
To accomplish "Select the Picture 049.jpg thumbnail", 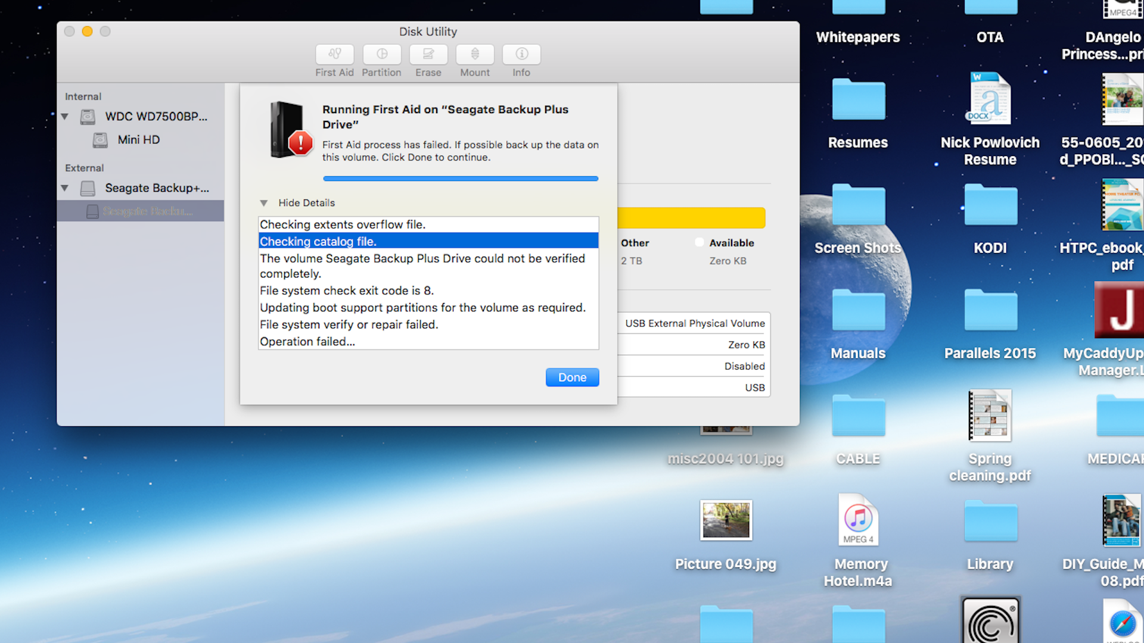I will pyautogui.click(x=726, y=520).
